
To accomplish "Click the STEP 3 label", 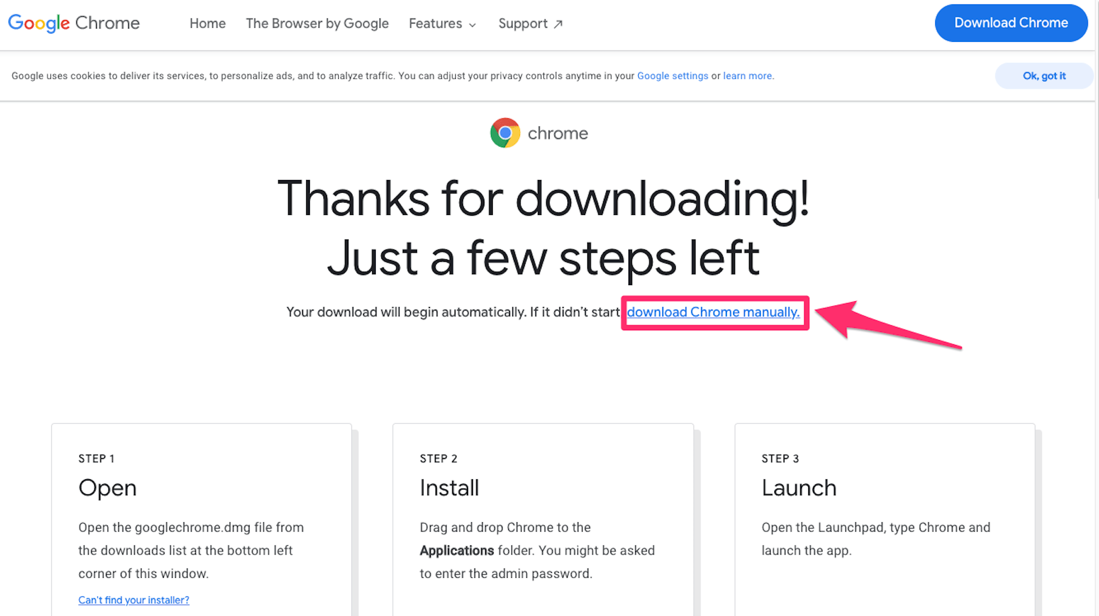I will [781, 459].
